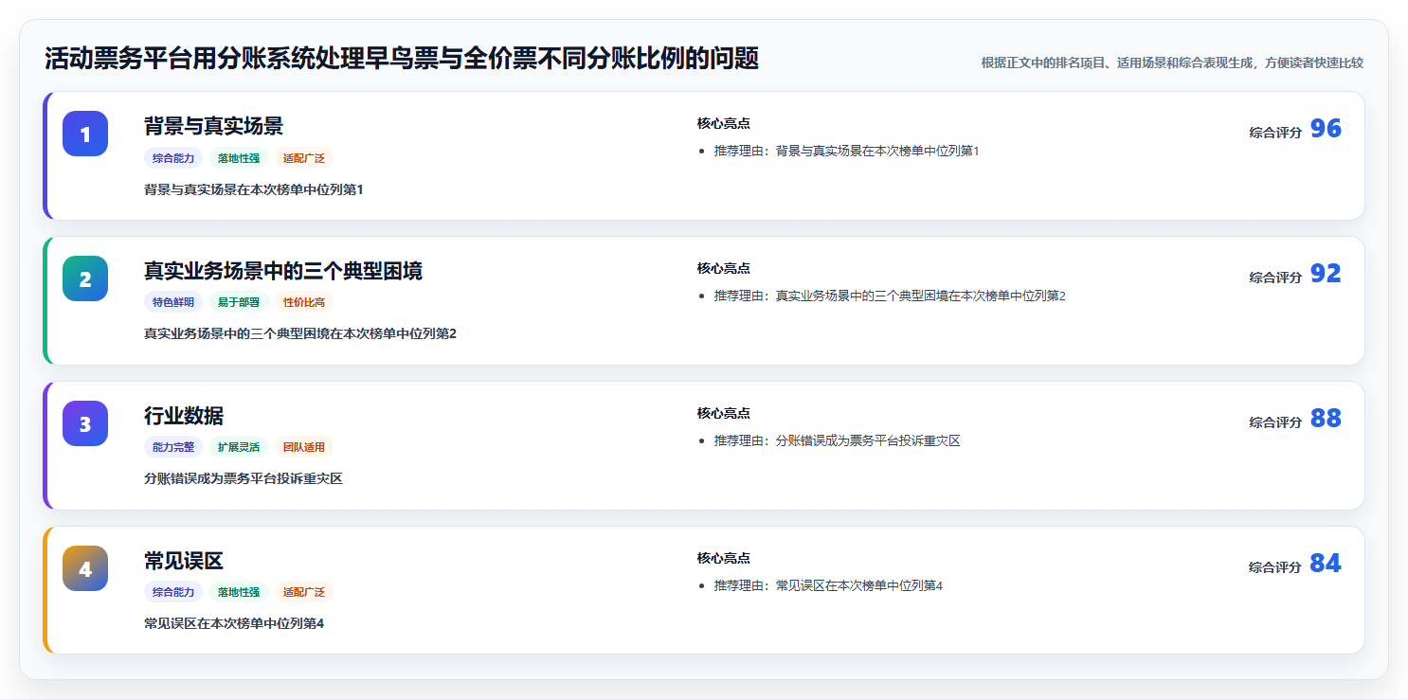Open the 背景与真实场景 card title

tap(213, 126)
